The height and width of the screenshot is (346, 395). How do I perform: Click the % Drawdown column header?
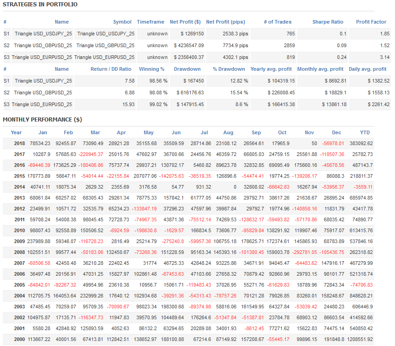point(229,69)
